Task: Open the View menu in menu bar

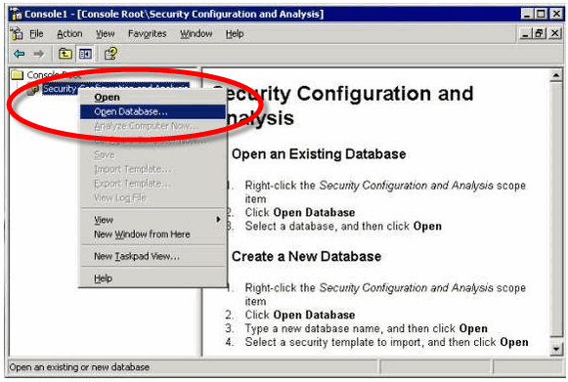Action: (x=105, y=33)
